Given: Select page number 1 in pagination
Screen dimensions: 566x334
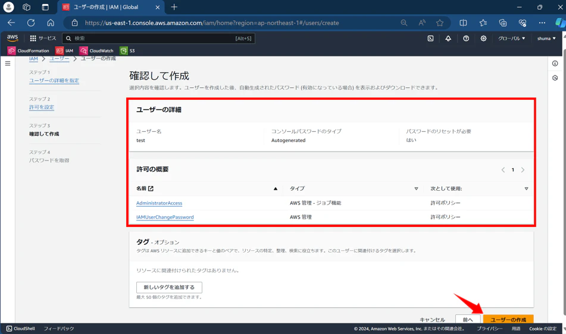Looking at the screenshot, I should tap(512, 170).
